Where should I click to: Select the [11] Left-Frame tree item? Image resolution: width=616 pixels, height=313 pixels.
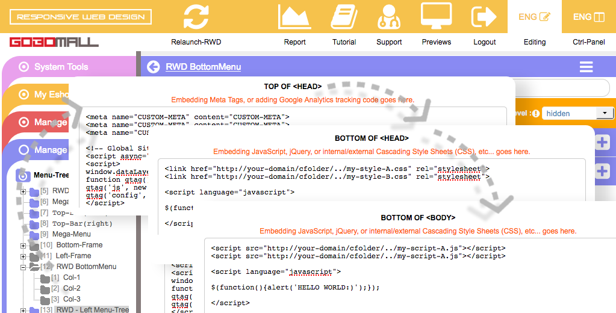point(66,256)
